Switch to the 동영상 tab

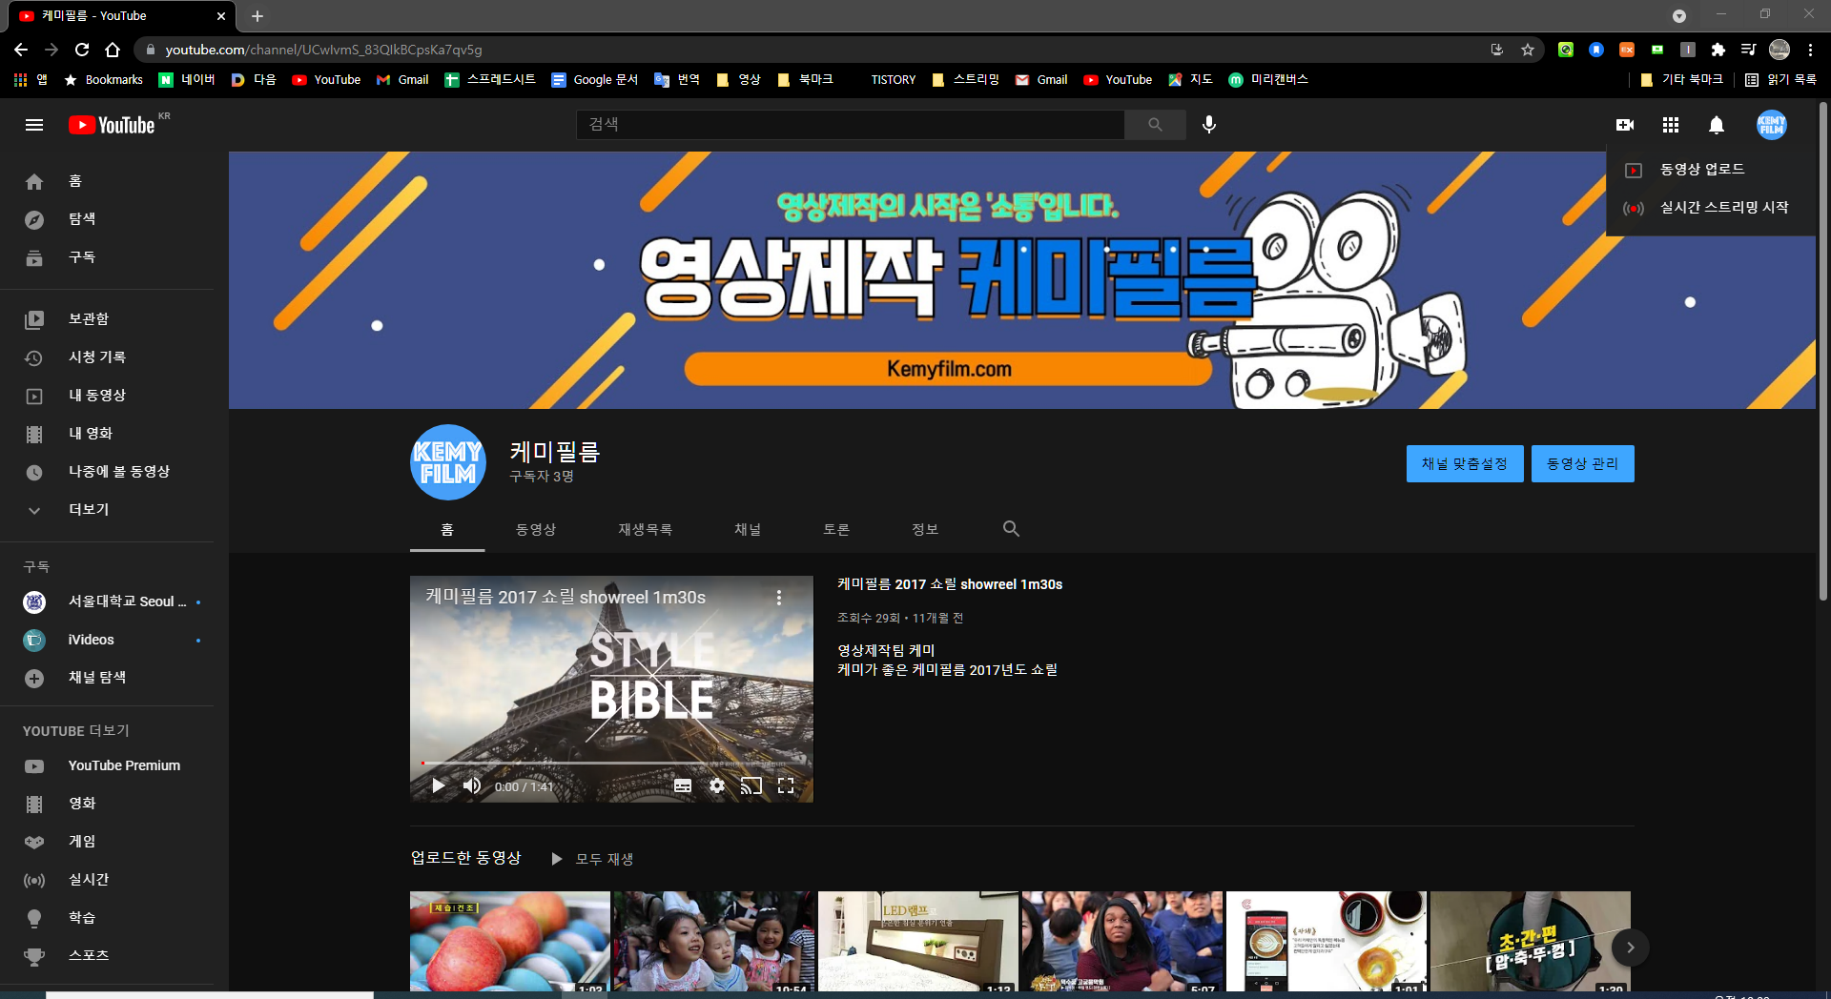pos(536,529)
